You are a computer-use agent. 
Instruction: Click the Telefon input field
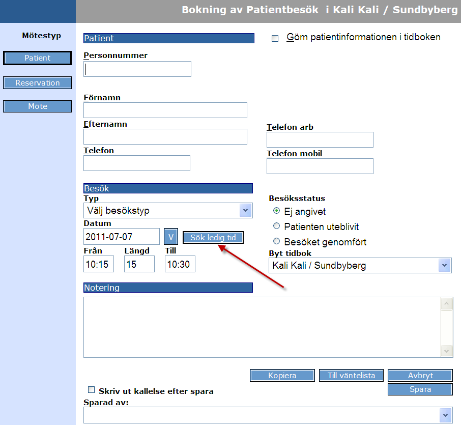pyautogui.click(x=137, y=163)
